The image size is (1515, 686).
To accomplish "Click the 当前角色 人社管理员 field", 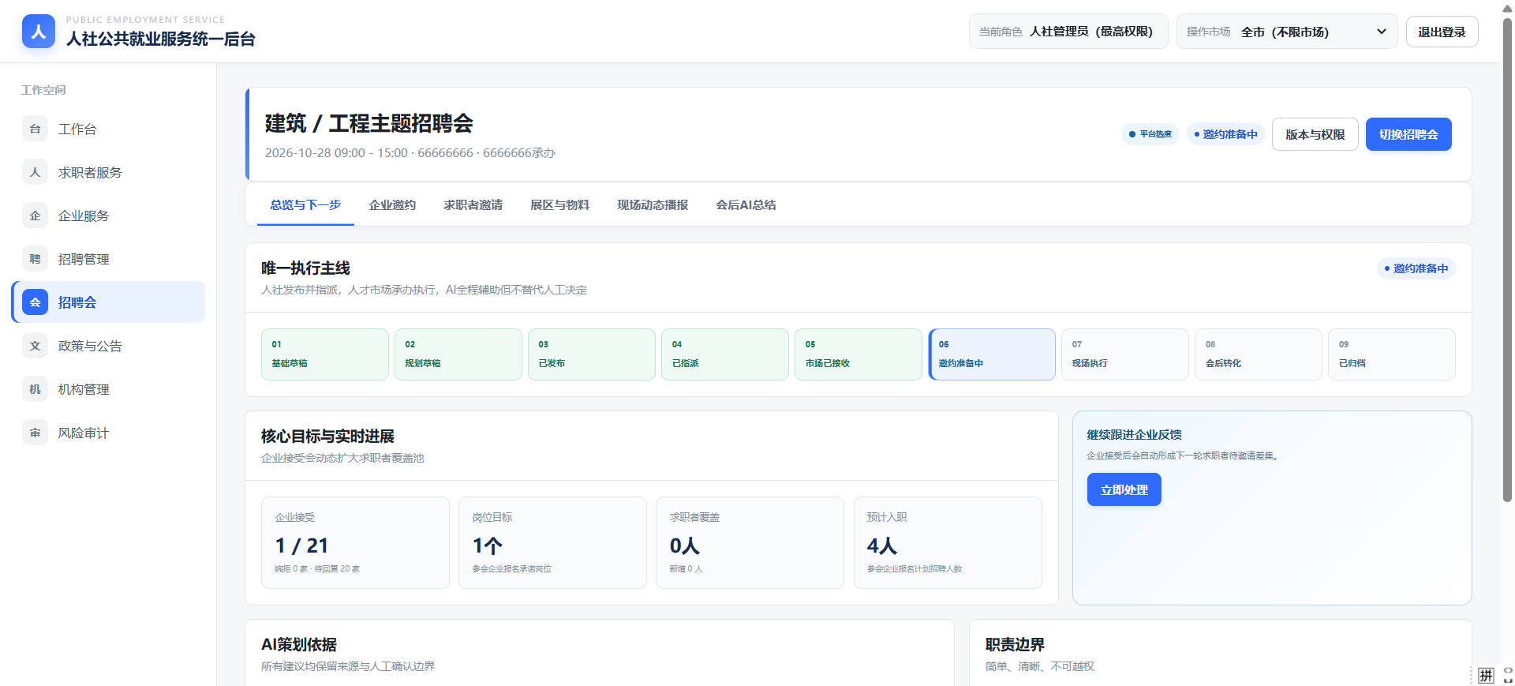I will (x=1068, y=32).
